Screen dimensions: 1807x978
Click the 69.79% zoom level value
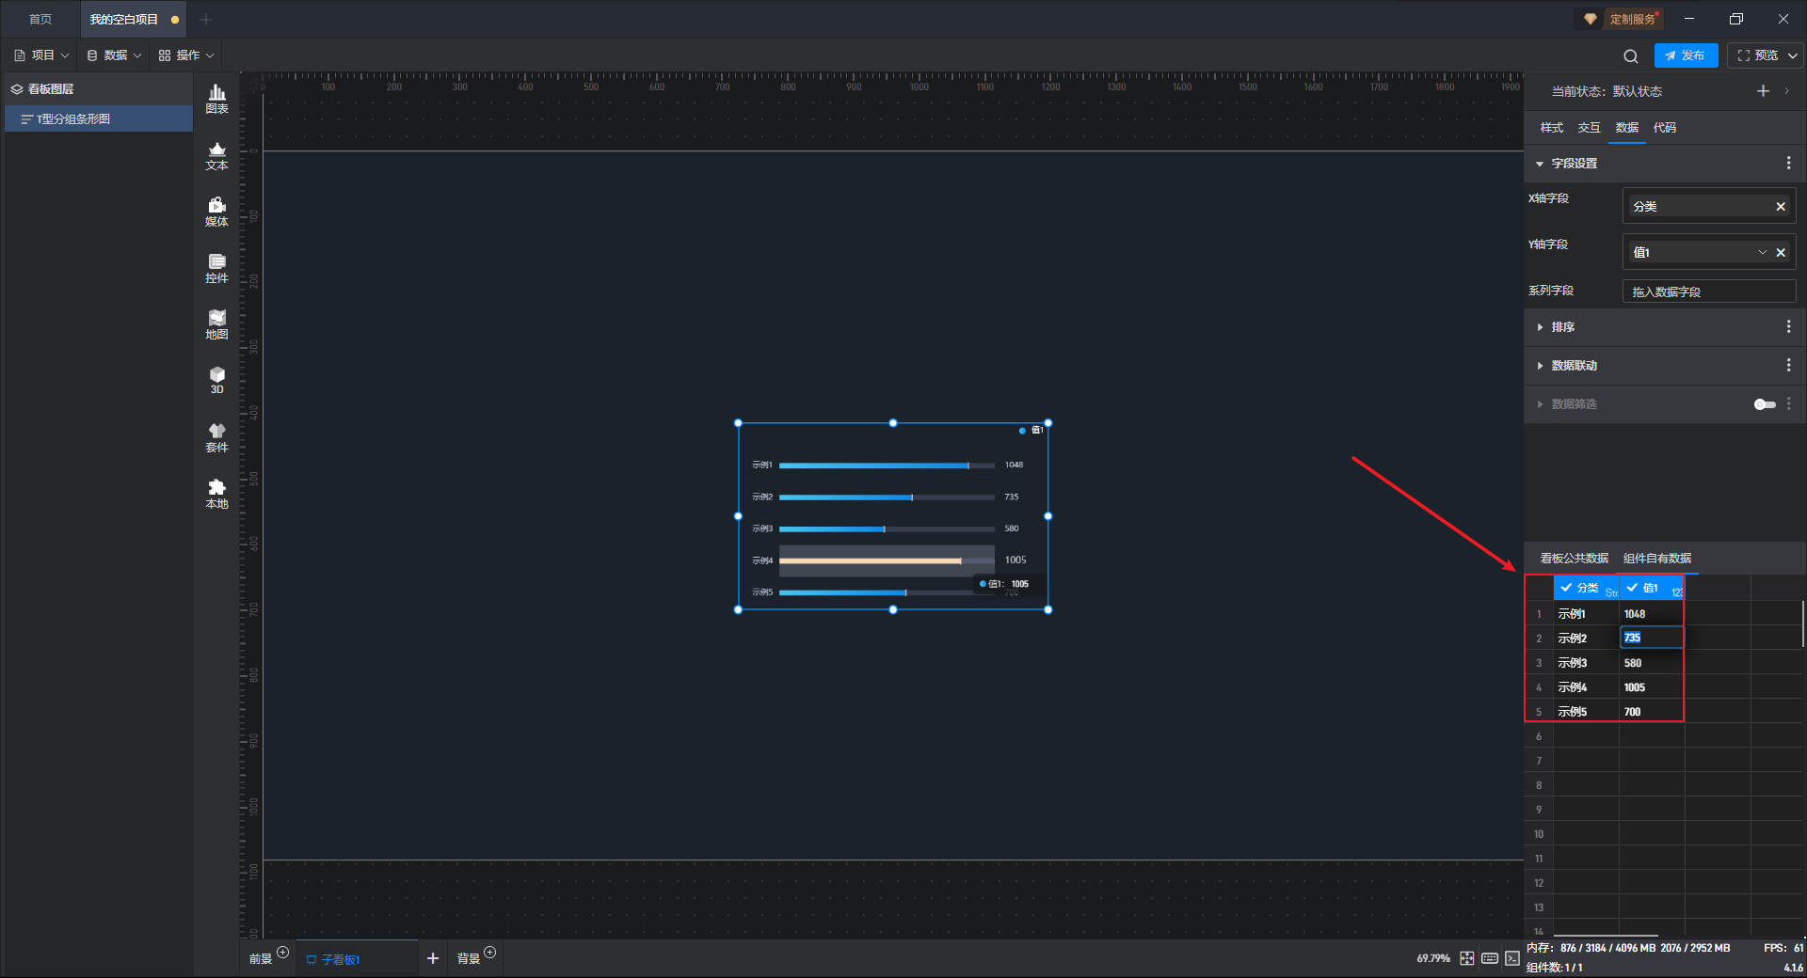click(1432, 958)
